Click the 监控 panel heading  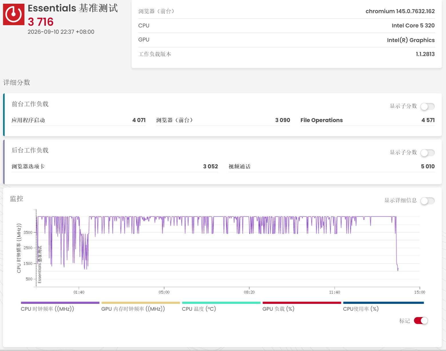[17, 199]
